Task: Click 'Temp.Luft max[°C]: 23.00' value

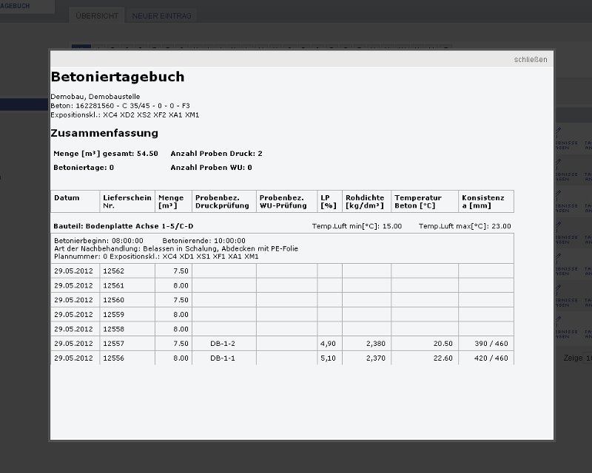Action: (x=465, y=226)
